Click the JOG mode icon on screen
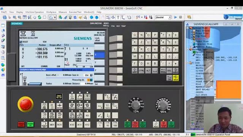 pyautogui.click(x=33, y=33)
